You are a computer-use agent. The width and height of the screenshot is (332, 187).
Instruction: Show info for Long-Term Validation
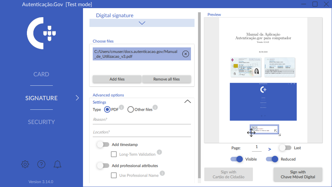point(159,152)
